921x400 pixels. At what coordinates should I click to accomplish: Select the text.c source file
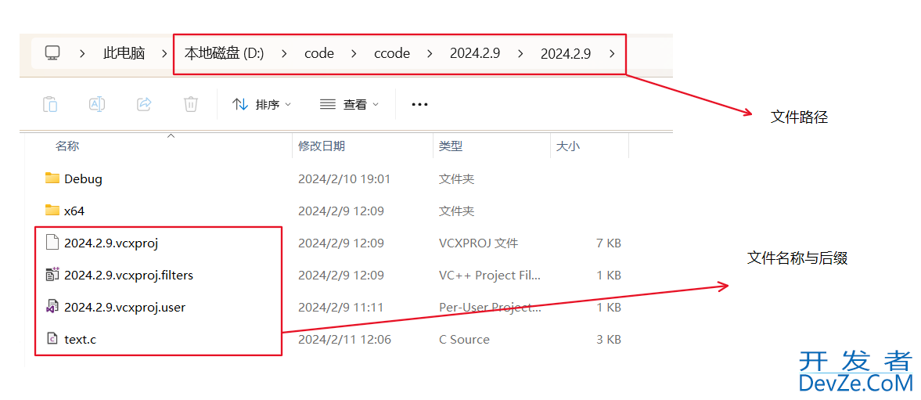click(80, 339)
